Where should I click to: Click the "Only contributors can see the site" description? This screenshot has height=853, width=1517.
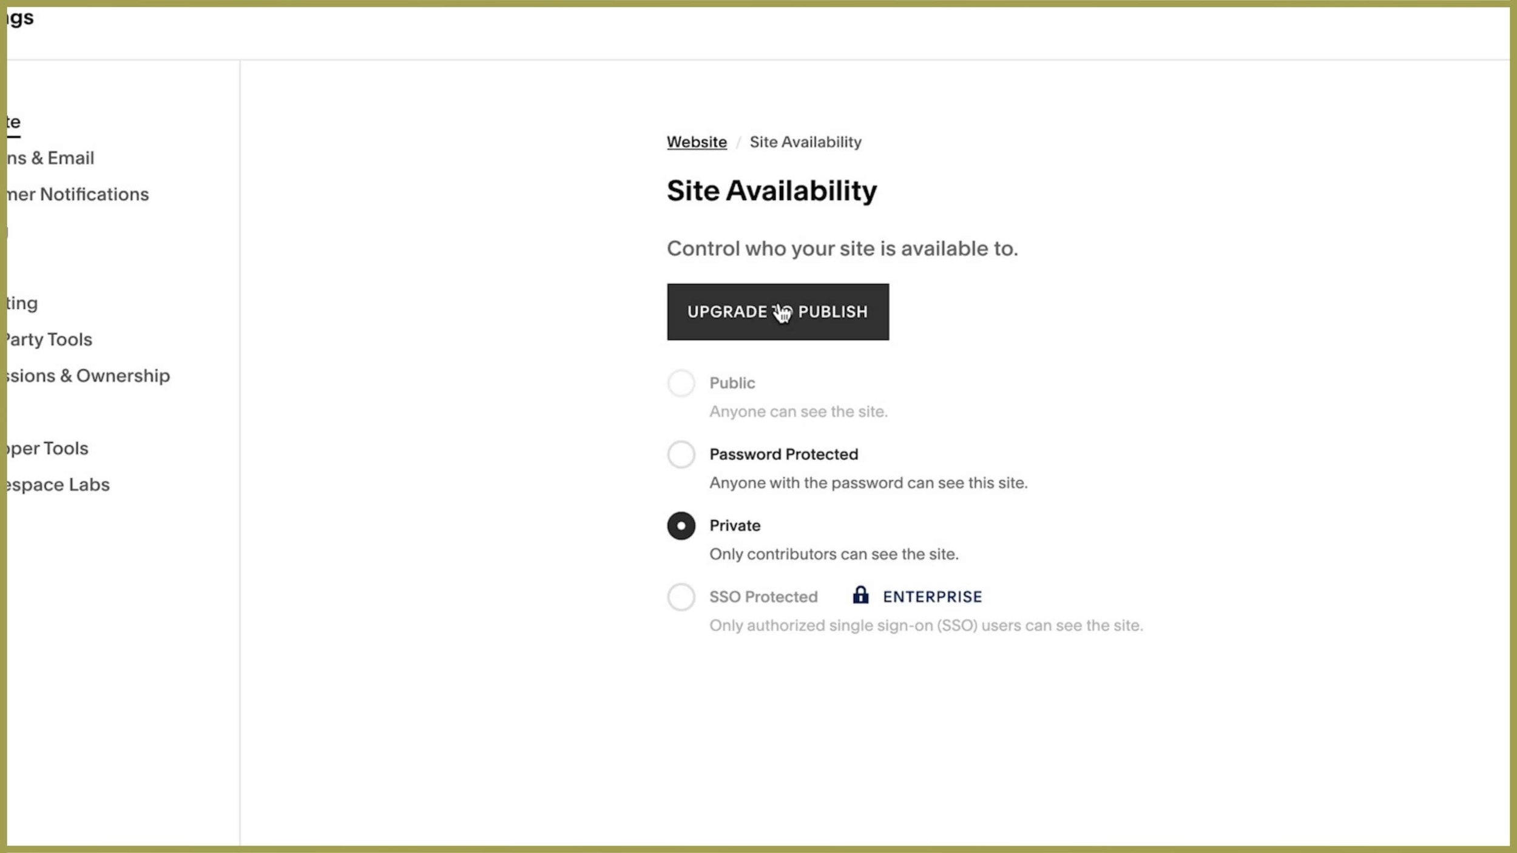834,555
